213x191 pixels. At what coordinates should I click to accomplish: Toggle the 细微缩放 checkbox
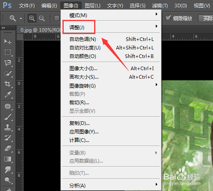click(x=168, y=18)
